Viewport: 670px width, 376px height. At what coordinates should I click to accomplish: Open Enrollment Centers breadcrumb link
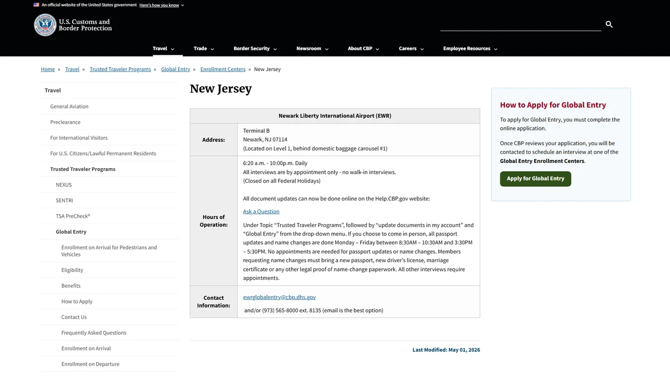coord(222,69)
